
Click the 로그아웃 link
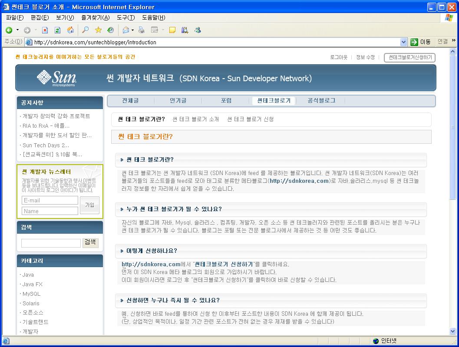(339, 57)
